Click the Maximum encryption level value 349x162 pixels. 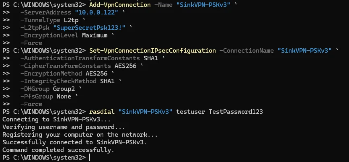(x=95, y=35)
